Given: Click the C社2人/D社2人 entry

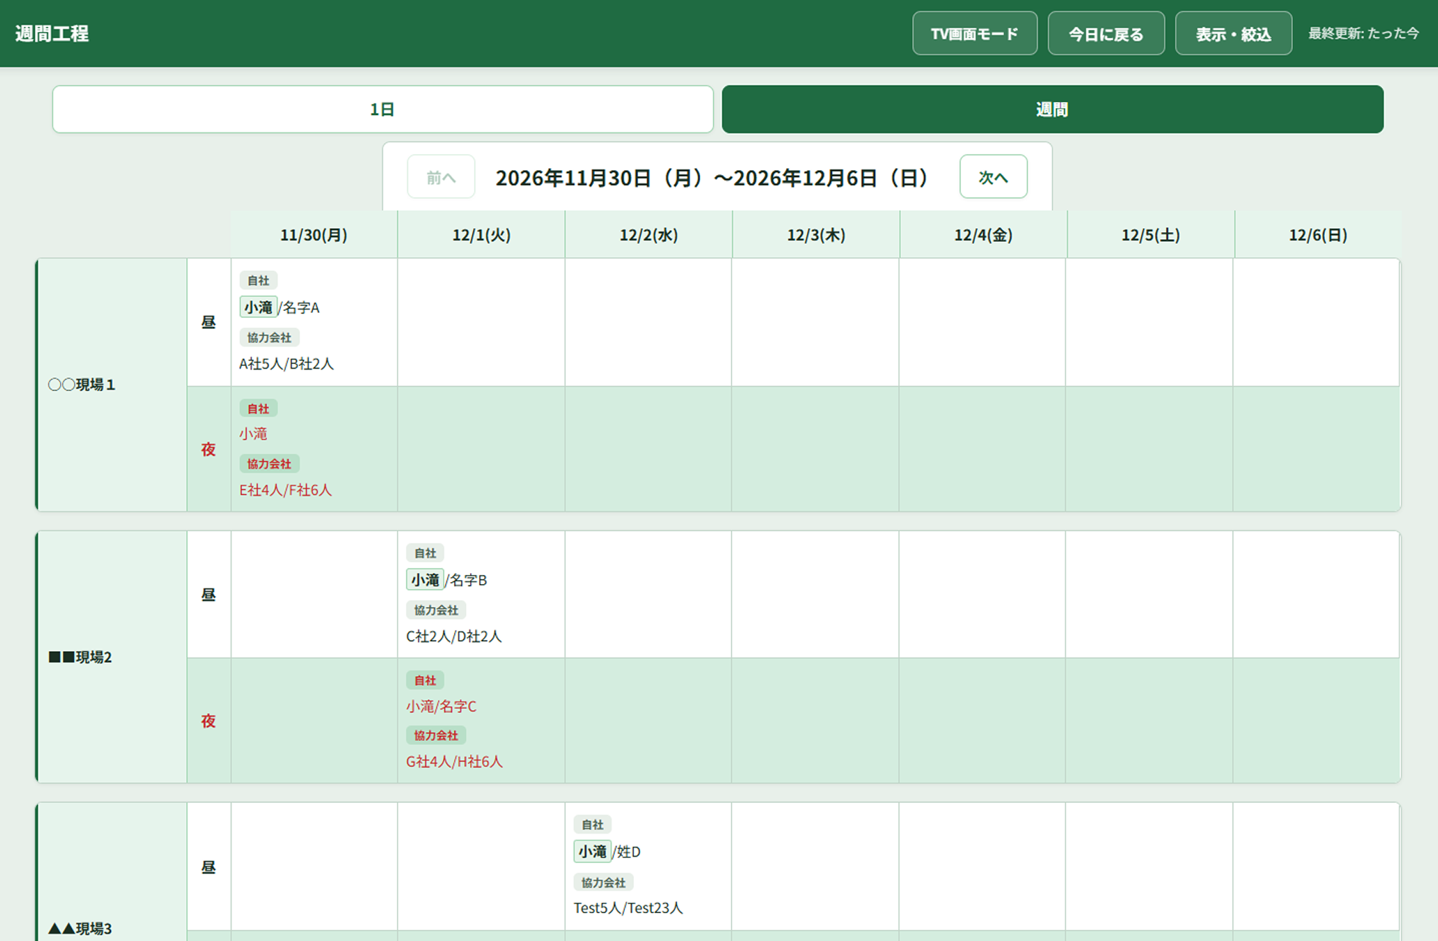Looking at the screenshot, I should click(x=454, y=636).
